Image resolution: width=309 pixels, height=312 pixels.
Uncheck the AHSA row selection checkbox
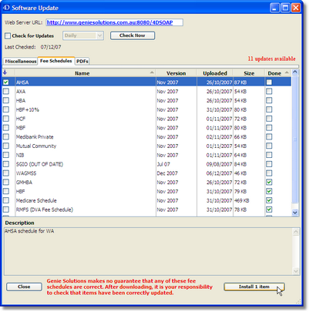click(6, 82)
